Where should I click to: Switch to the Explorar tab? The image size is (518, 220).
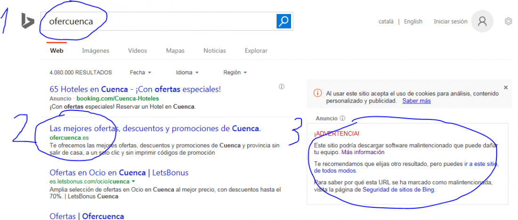[256, 51]
